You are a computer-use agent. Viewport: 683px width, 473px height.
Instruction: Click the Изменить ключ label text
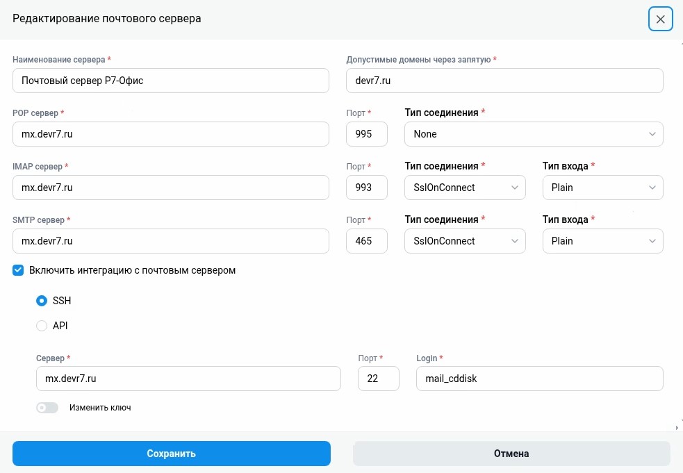[100, 408]
